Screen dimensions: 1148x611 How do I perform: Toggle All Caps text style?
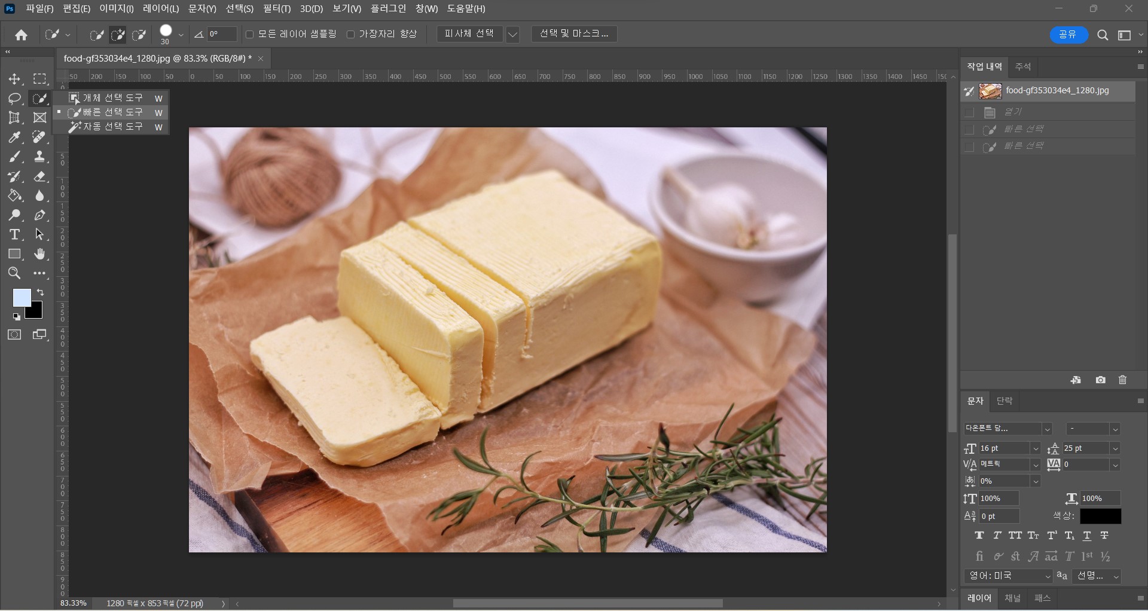[1015, 536]
